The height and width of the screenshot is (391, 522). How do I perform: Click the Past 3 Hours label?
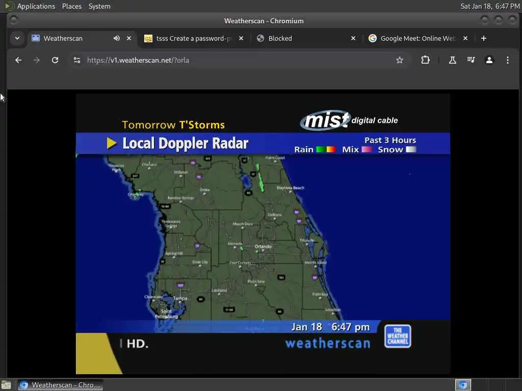tap(390, 140)
